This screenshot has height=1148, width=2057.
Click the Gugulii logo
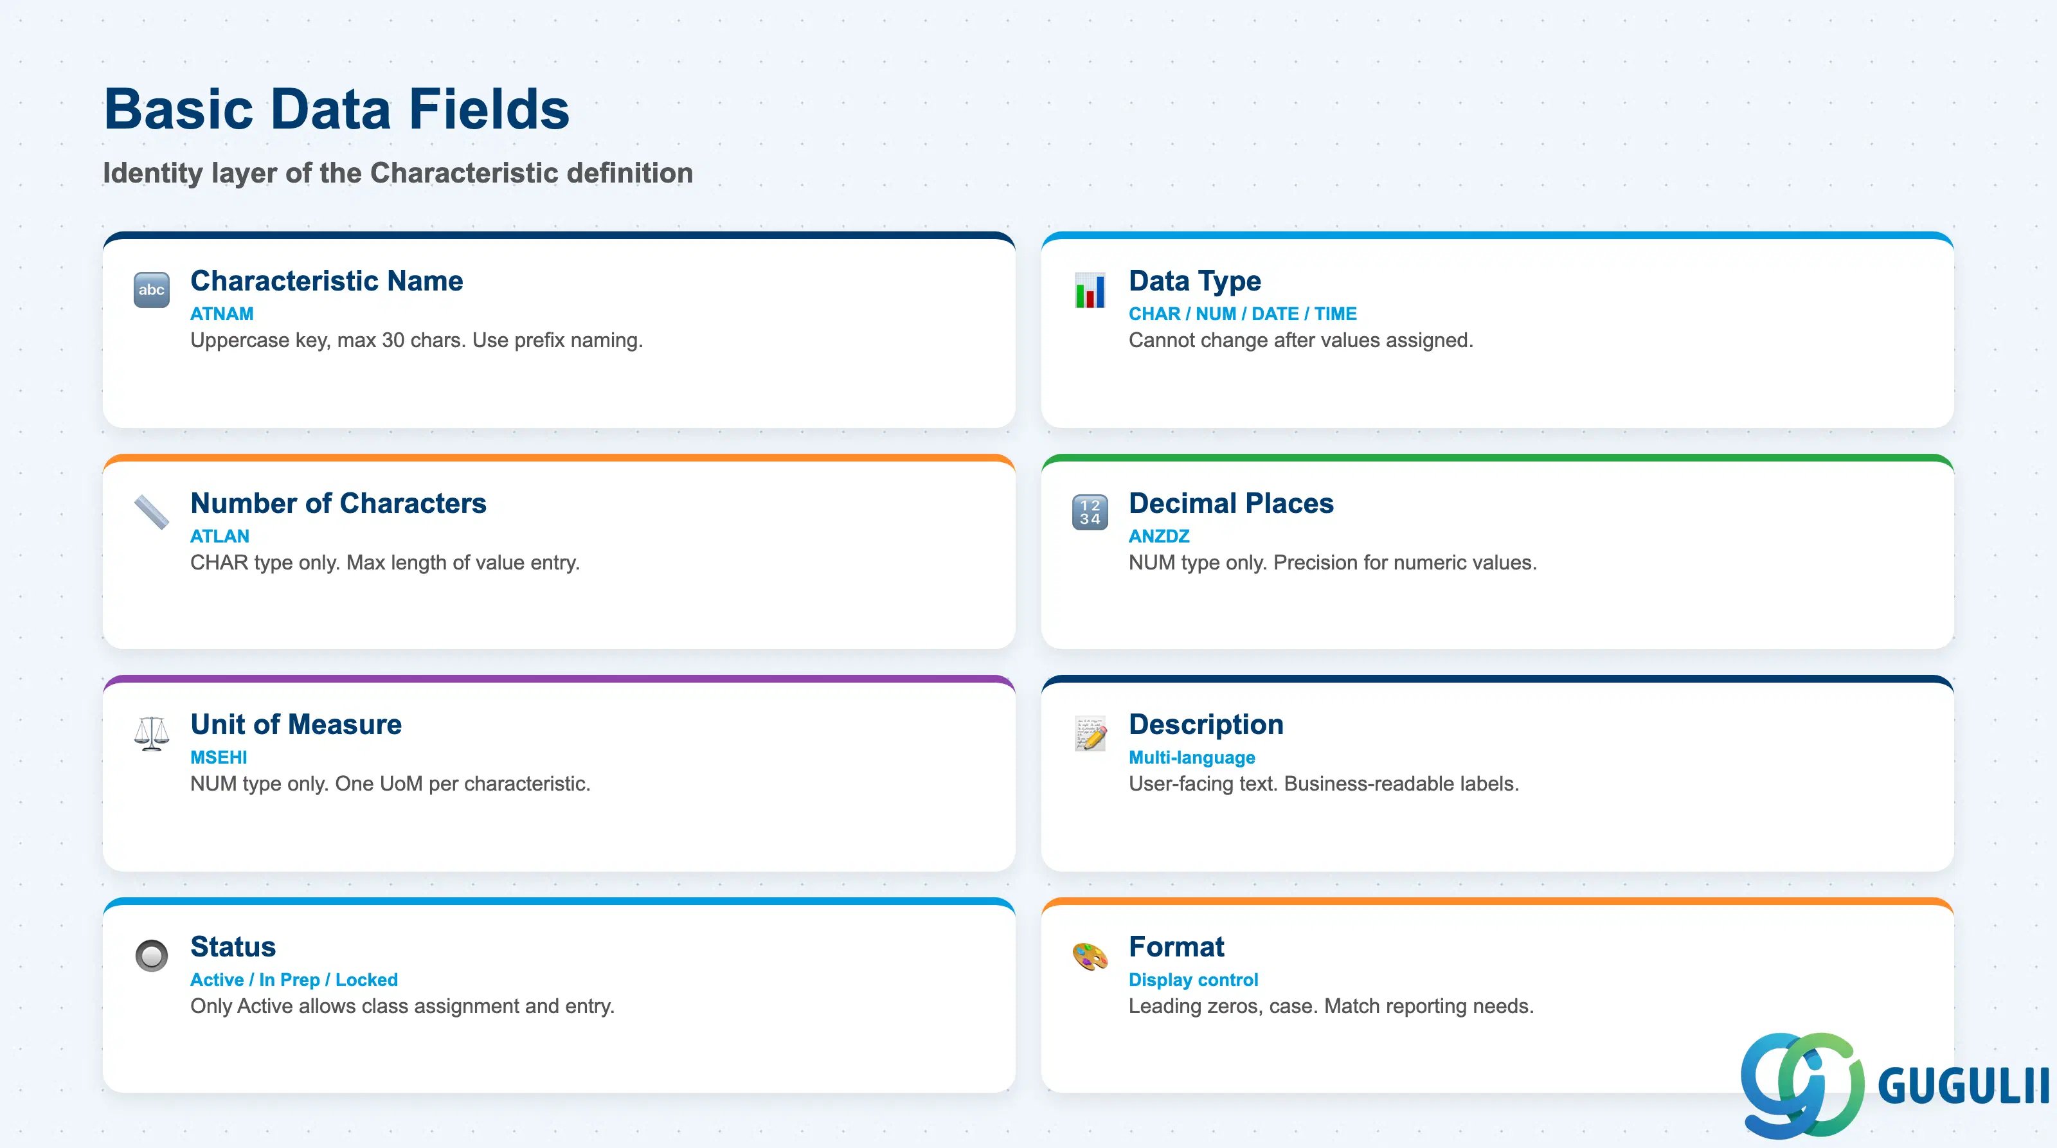(1894, 1085)
